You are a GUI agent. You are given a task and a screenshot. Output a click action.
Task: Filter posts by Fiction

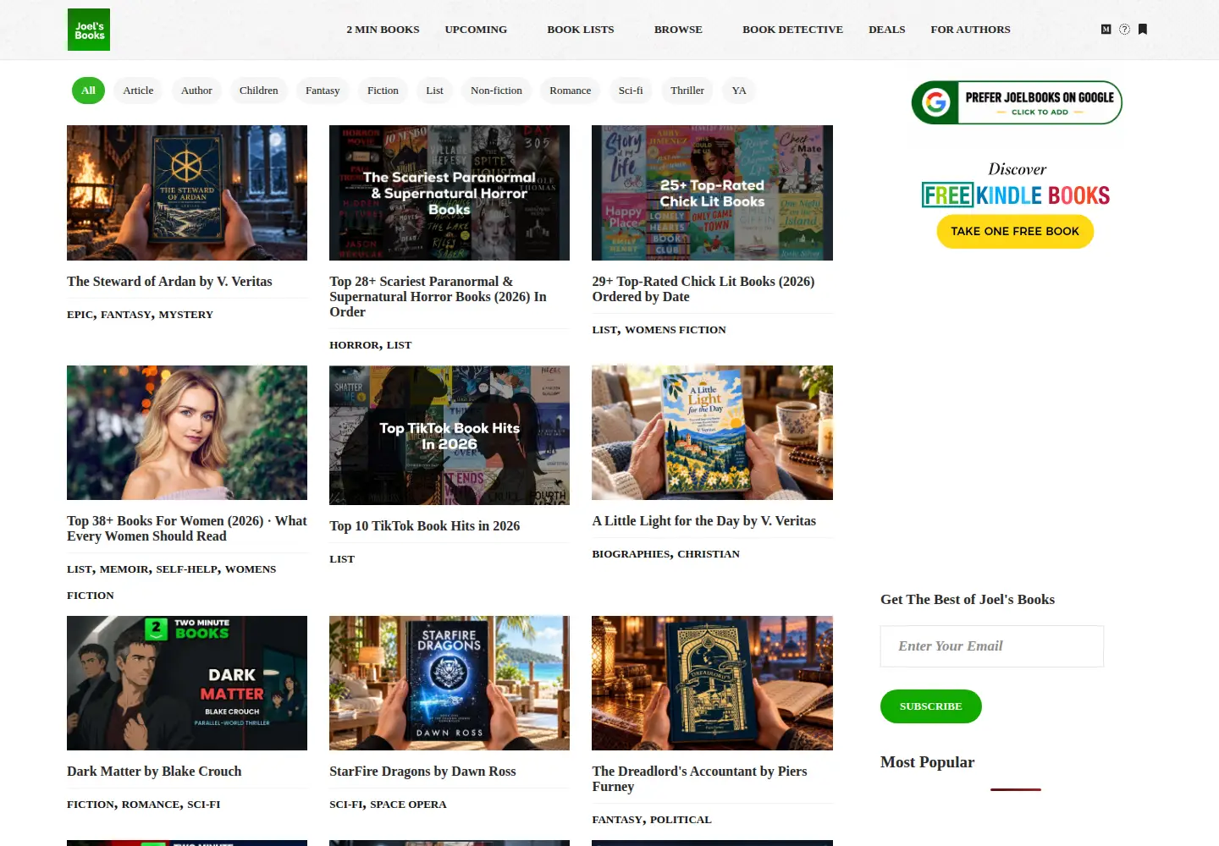(383, 91)
